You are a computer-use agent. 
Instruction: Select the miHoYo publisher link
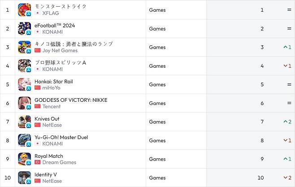click(x=51, y=88)
